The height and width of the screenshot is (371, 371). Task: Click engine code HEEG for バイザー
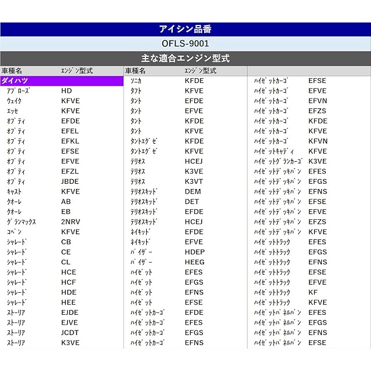pos(195,262)
